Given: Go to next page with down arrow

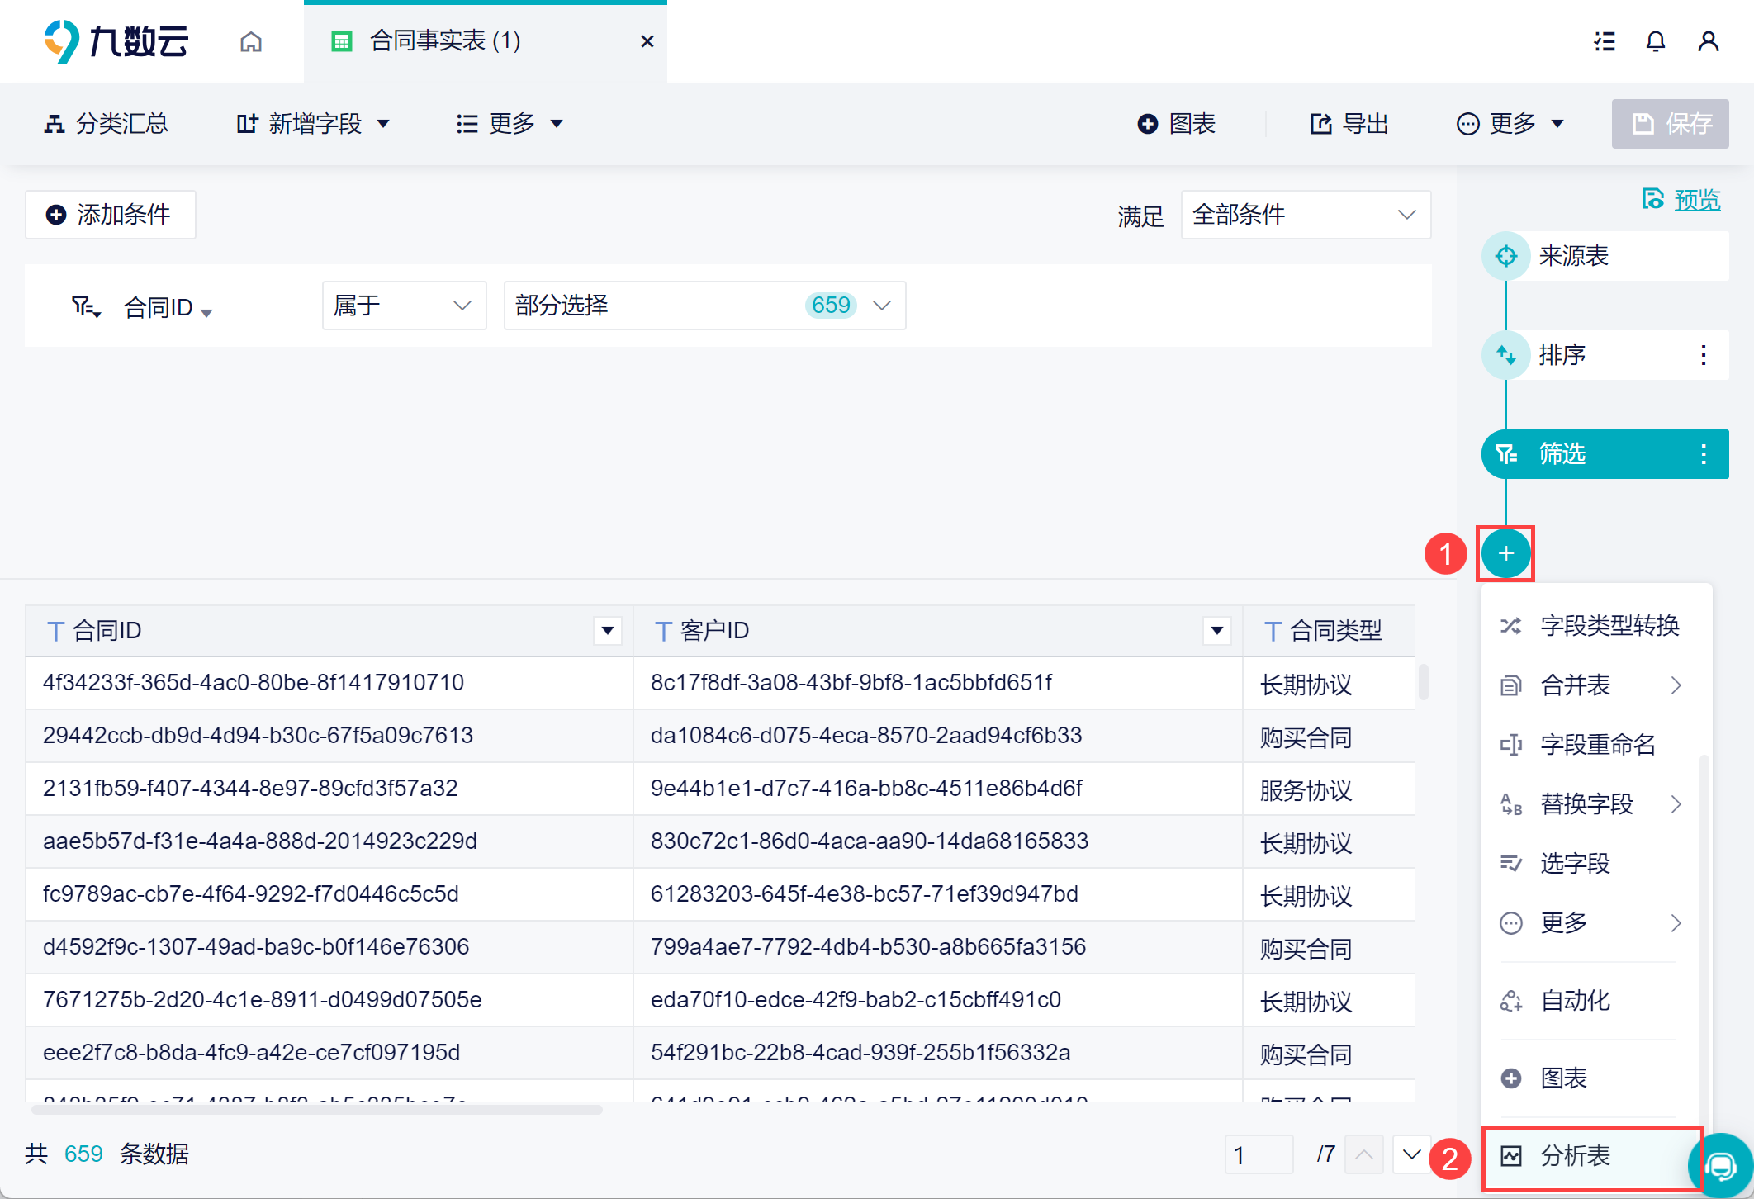Looking at the screenshot, I should [x=1411, y=1154].
